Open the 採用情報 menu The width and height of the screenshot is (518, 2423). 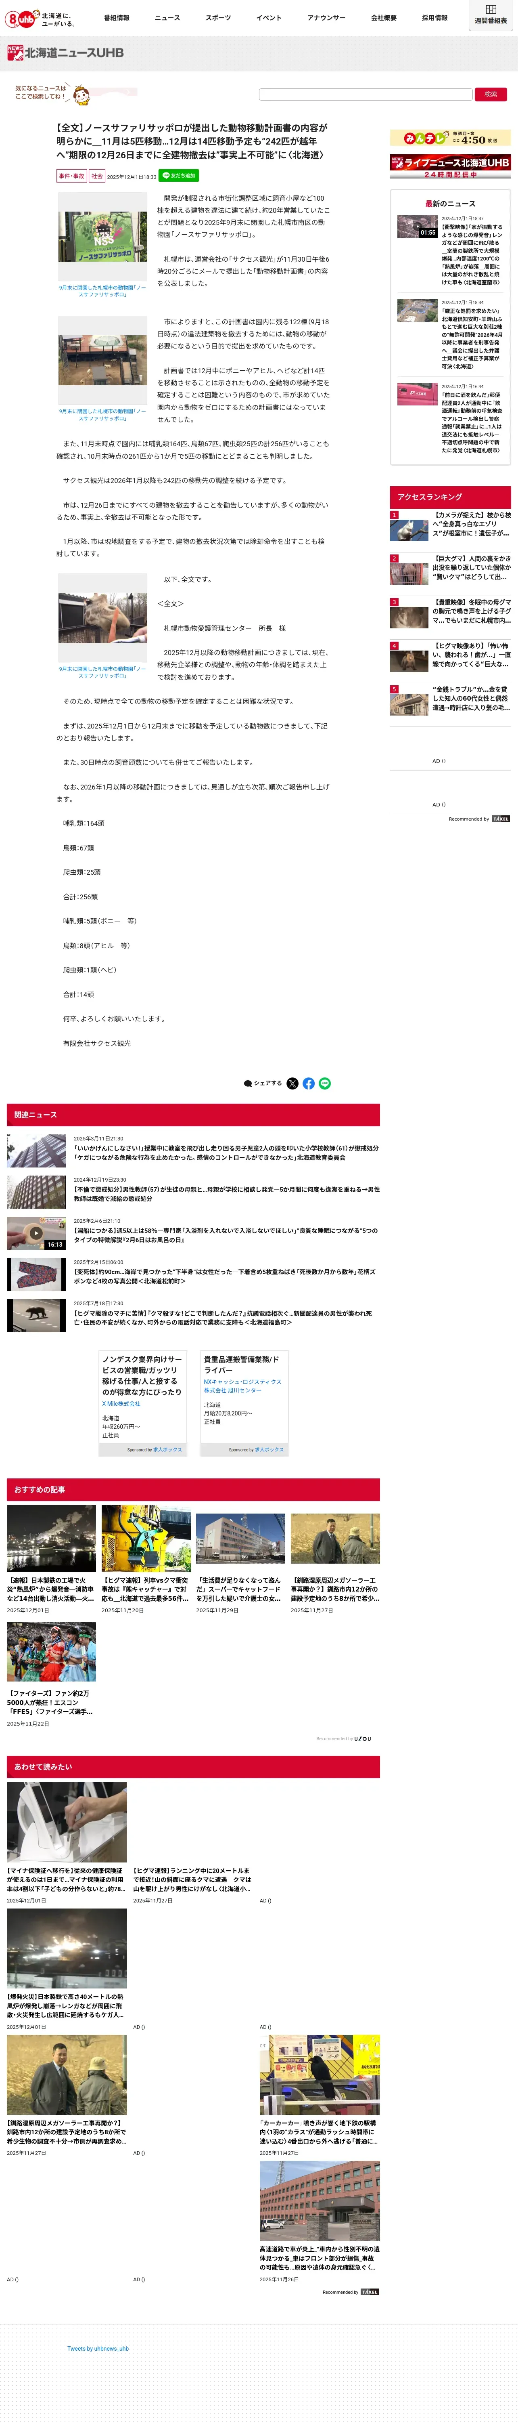coord(434,18)
